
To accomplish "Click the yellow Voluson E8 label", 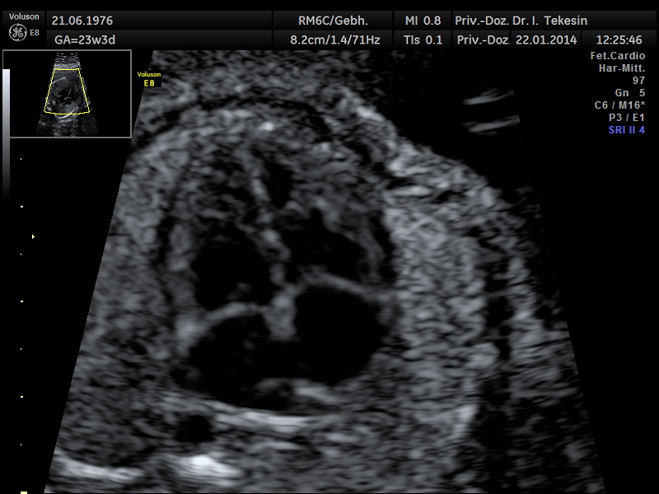I will pos(149,79).
